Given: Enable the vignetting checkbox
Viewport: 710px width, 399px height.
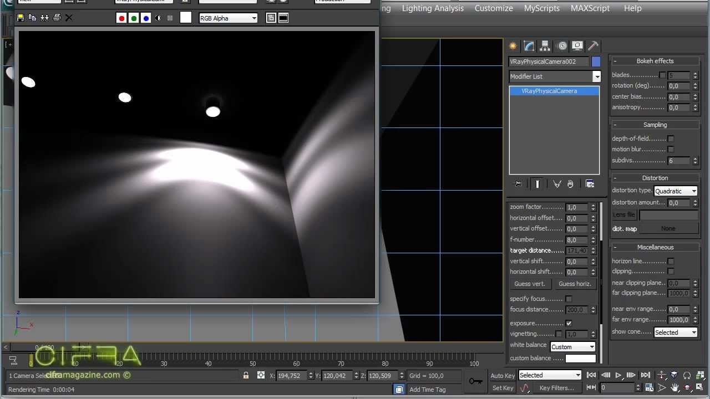Looking at the screenshot, I should 559,334.
